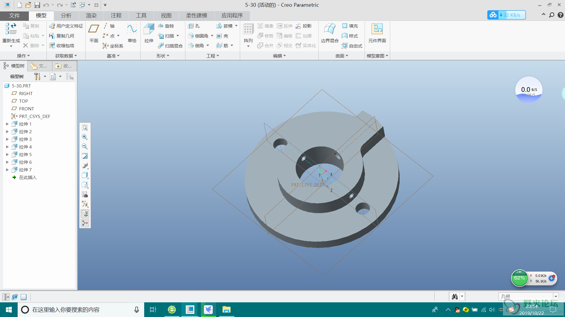Open the model tree settings hammer icon
Viewport: 565px width, 317px height.
coord(37,76)
